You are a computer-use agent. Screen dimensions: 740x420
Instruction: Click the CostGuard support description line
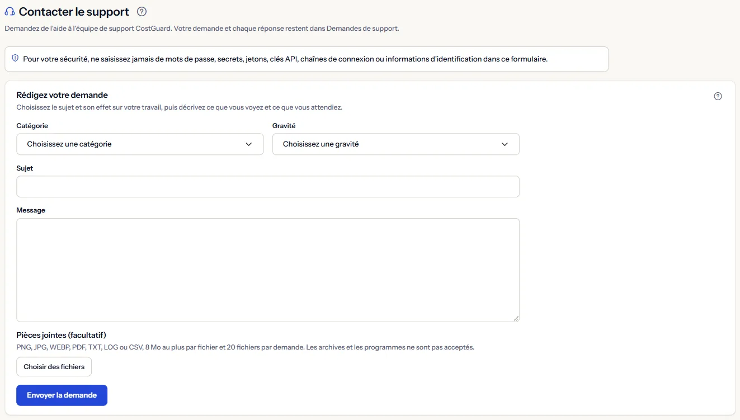click(202, 29)
